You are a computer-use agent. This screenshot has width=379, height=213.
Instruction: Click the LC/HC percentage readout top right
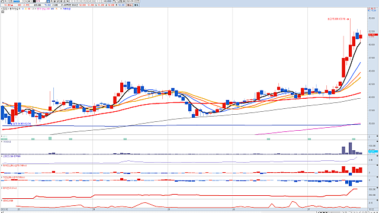(x=372, y=9)
